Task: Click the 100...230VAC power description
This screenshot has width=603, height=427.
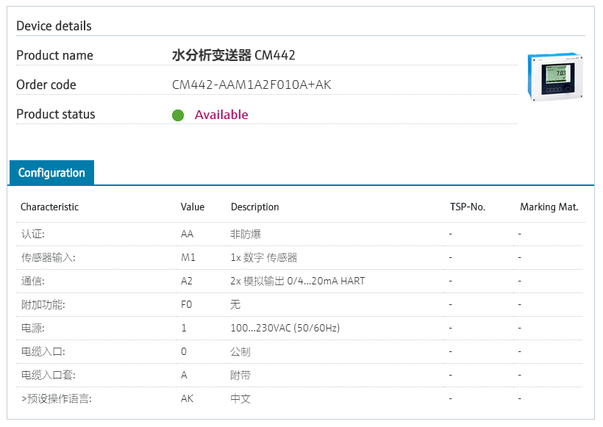Action: pos(285,328)
